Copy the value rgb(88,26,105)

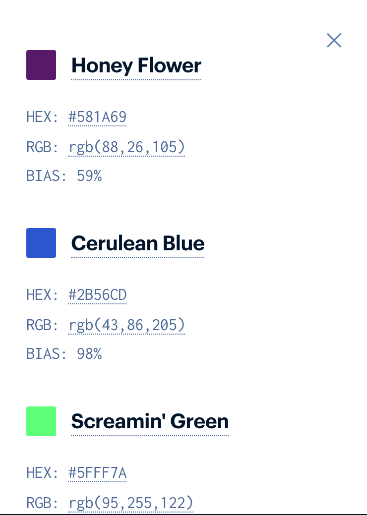point(126,147)
